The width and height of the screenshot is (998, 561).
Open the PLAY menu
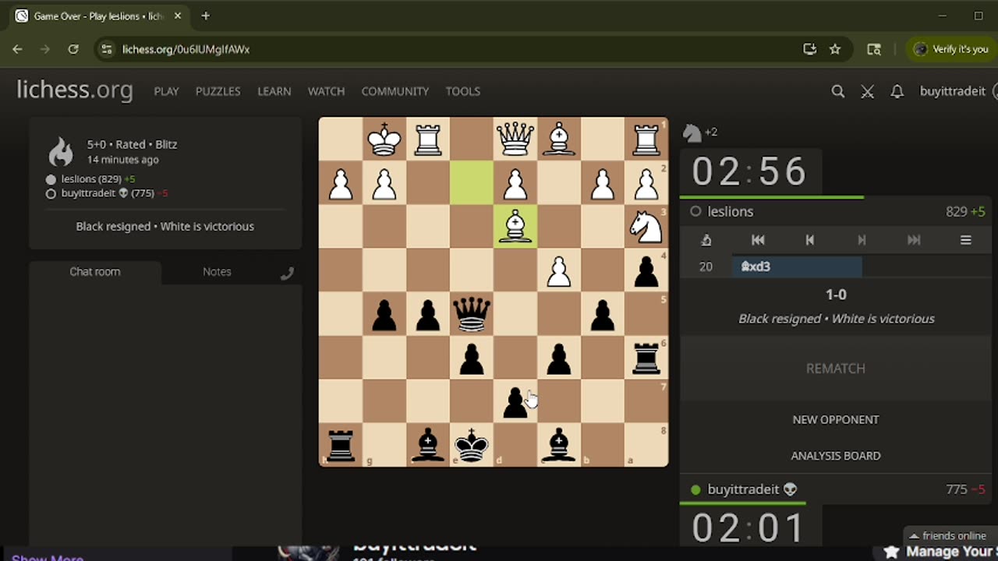click(x=166, y=91)
